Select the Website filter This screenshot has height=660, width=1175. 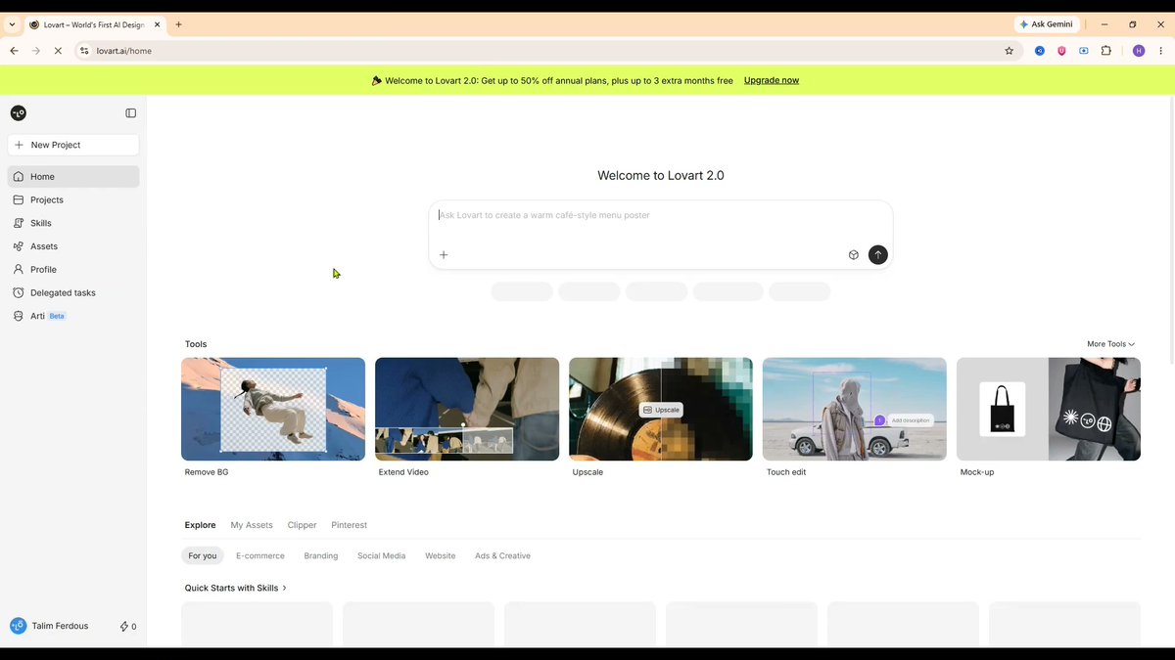[x=440, y=555]
